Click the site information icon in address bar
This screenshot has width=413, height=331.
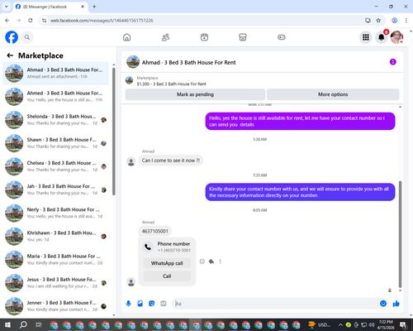44,21
